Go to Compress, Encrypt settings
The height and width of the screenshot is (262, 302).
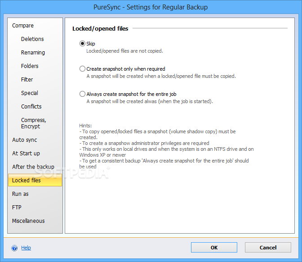point(34,123)
